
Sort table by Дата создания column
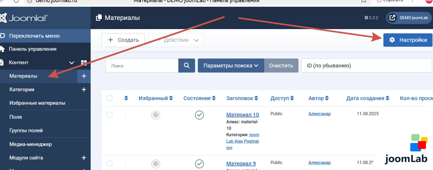pos(368,98)
